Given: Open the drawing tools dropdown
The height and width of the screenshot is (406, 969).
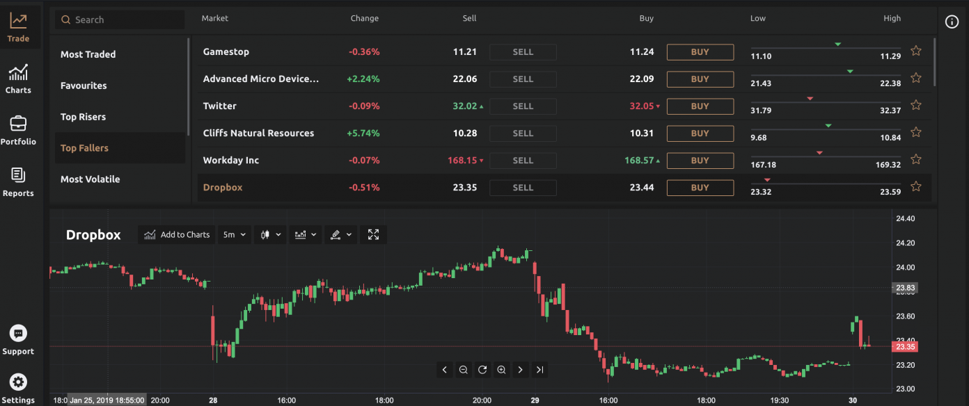Looking at the screenshot, I should click(x=341, y=235).
